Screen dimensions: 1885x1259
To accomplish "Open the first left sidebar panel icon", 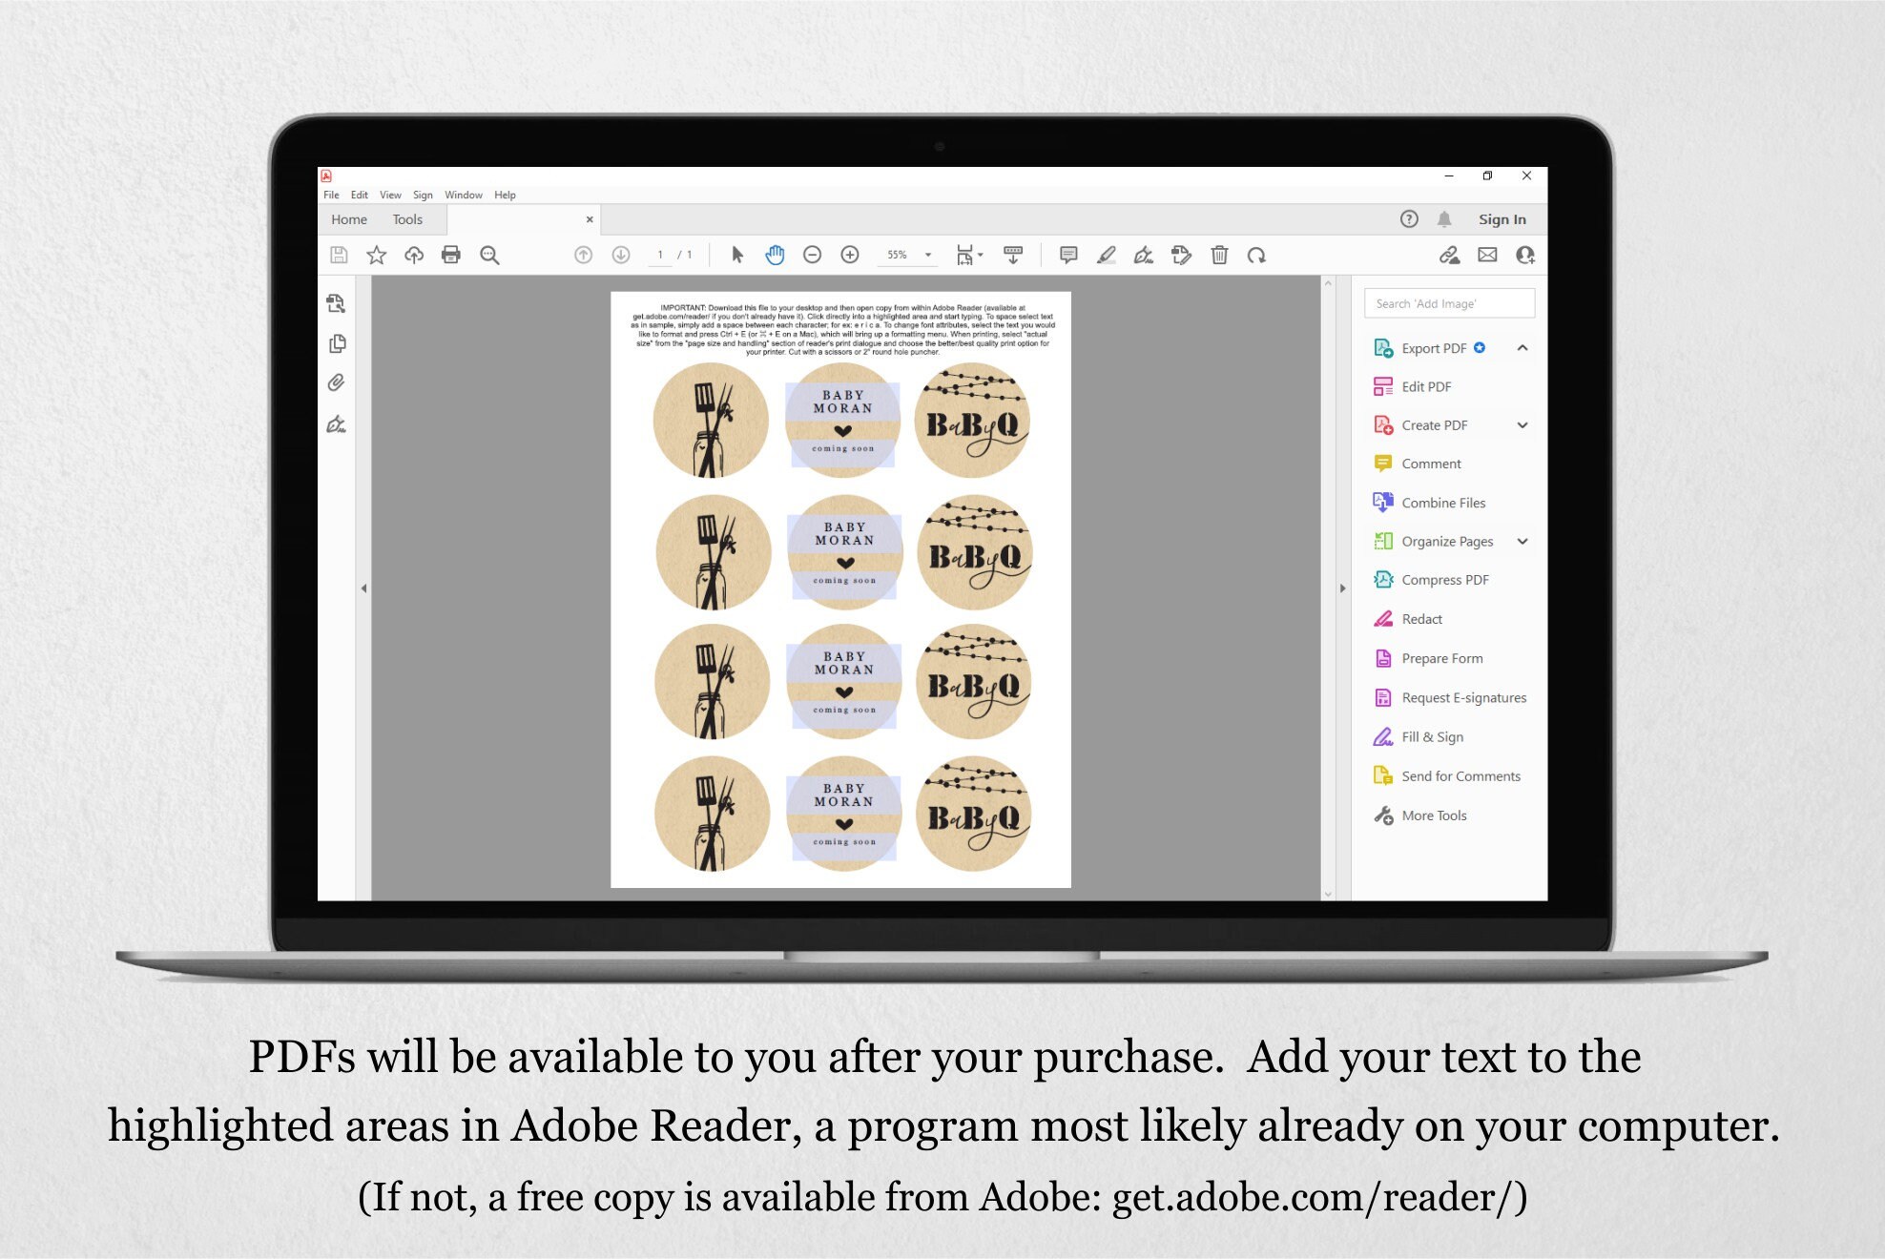I will tap(336, 303).
